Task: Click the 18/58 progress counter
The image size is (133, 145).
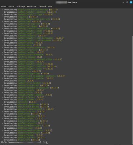Action: coord(4,142)
